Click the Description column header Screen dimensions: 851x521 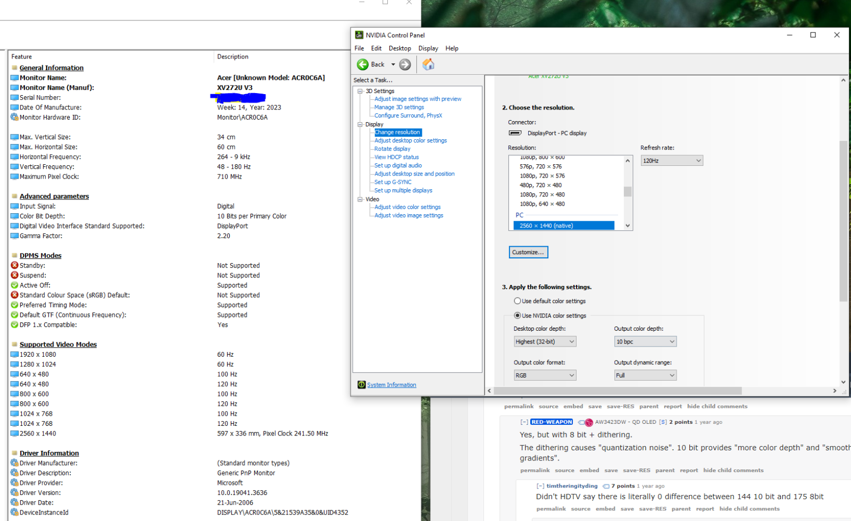232,57
